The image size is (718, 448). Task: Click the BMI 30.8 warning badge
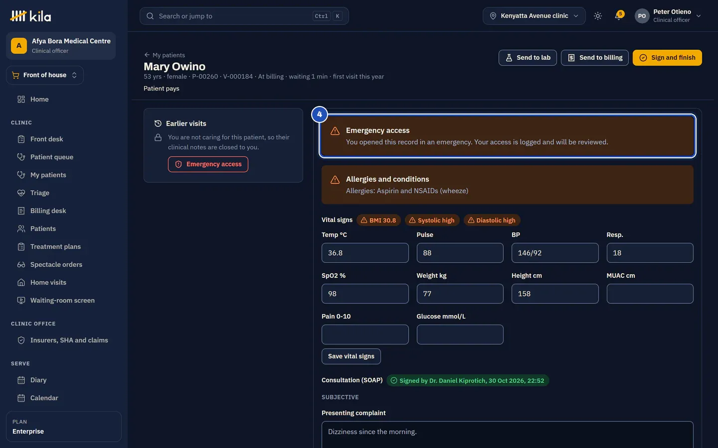(378, 220)
